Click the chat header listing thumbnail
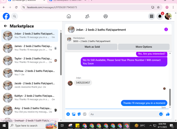177x129 pixels. (x=71, y=29)
